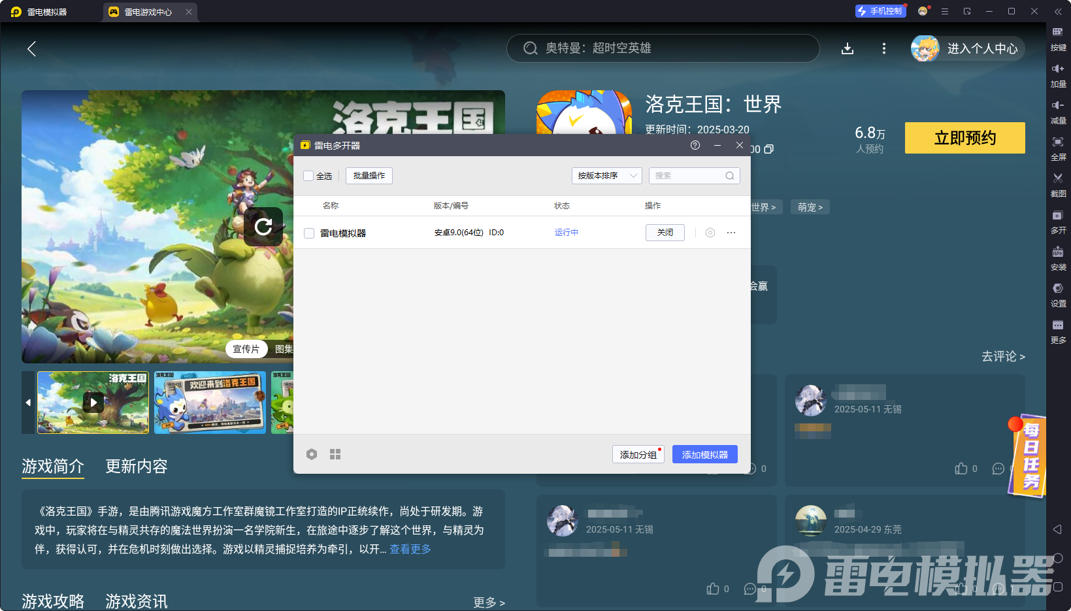Screen dimensions: 1071x611
Task: Click the 添加模拟器 add emulator button
Action: (x=704, y=454)
